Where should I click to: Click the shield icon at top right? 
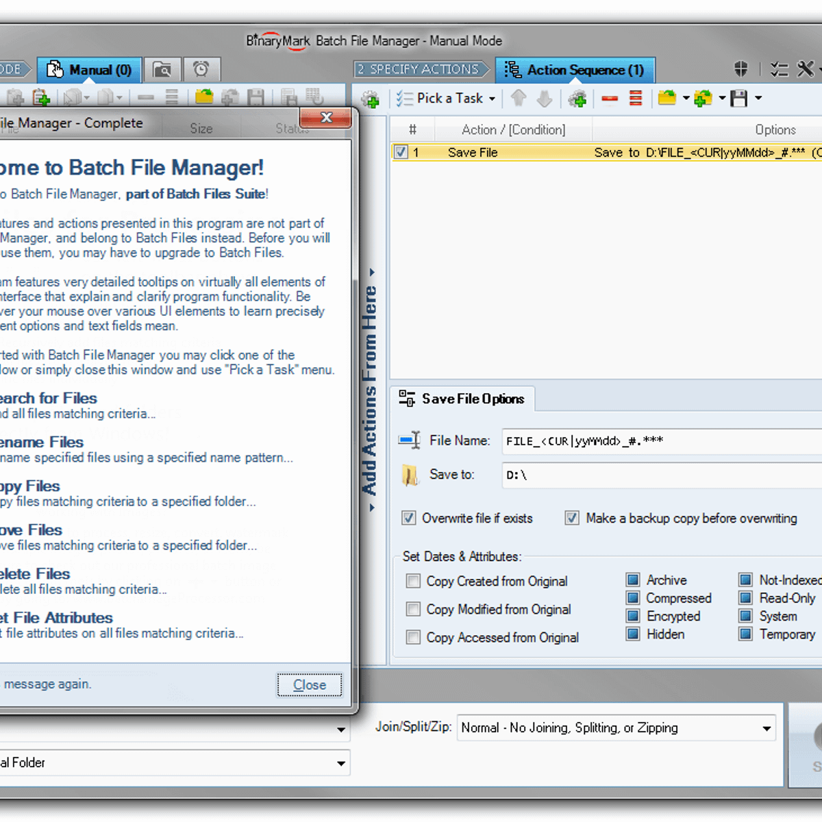tap(740, 68)
